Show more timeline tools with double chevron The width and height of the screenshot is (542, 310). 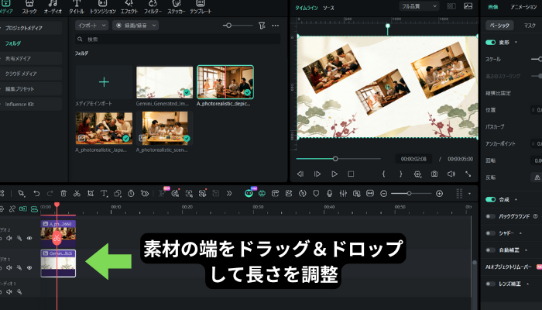click(x=229, y=194)
